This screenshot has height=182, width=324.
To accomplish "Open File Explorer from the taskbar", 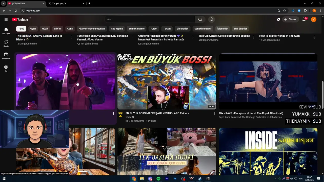I will [142, 179].
